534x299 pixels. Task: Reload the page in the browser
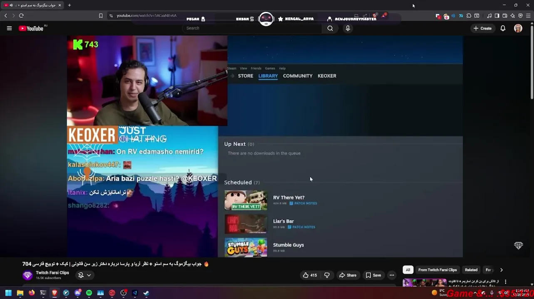(21, 15)
